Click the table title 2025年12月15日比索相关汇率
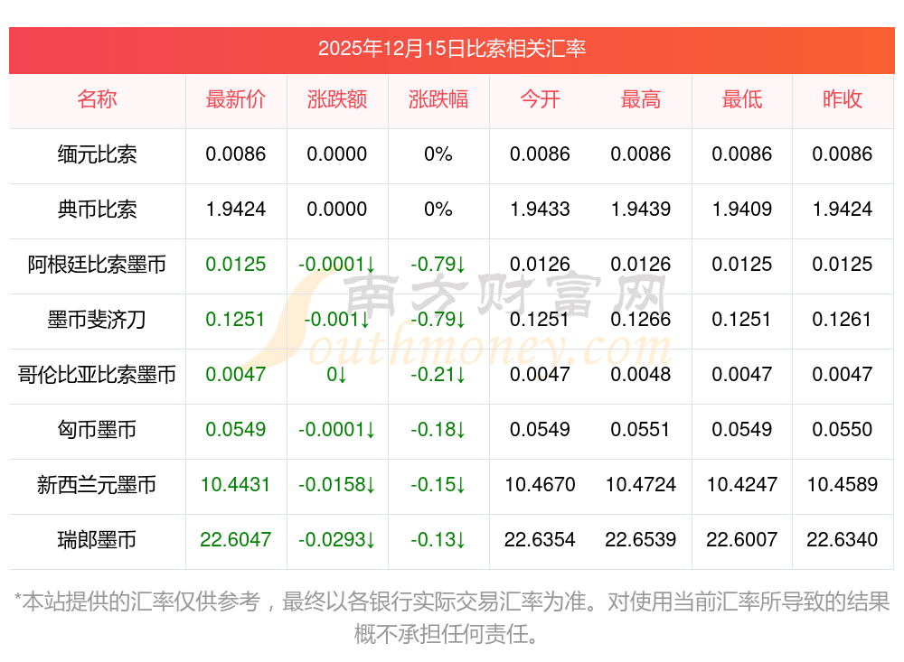 tap(451, 49)
